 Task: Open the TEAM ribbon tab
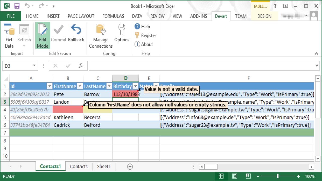point(241,16)
